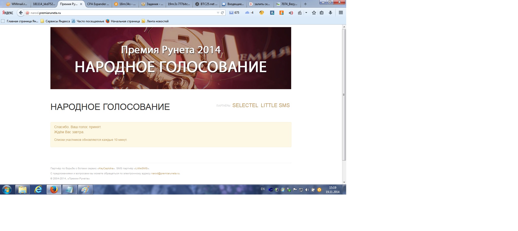Open the KeyCaptcha link in the footer
Image resolution: width=518 pixels, height=231 pixels.
(x=106, y=168)
